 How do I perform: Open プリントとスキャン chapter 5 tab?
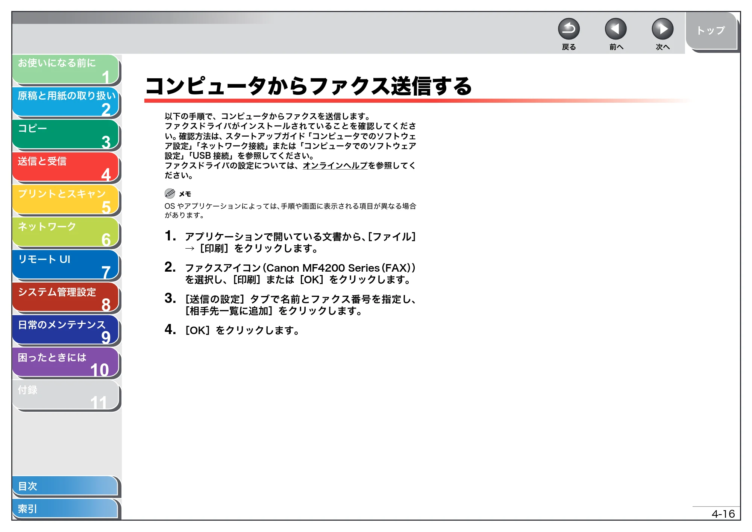66,200
